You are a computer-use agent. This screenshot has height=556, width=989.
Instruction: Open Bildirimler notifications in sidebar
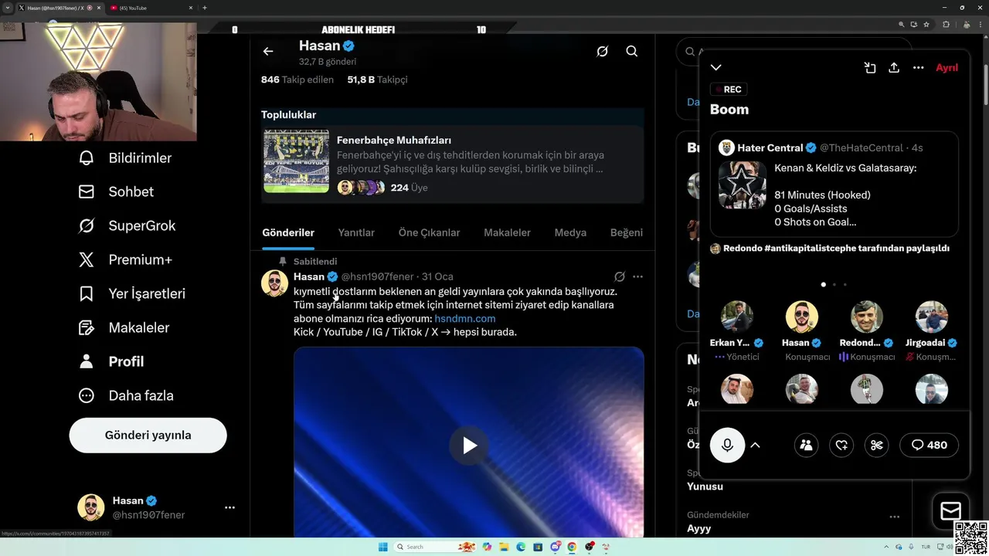(125, 158)
